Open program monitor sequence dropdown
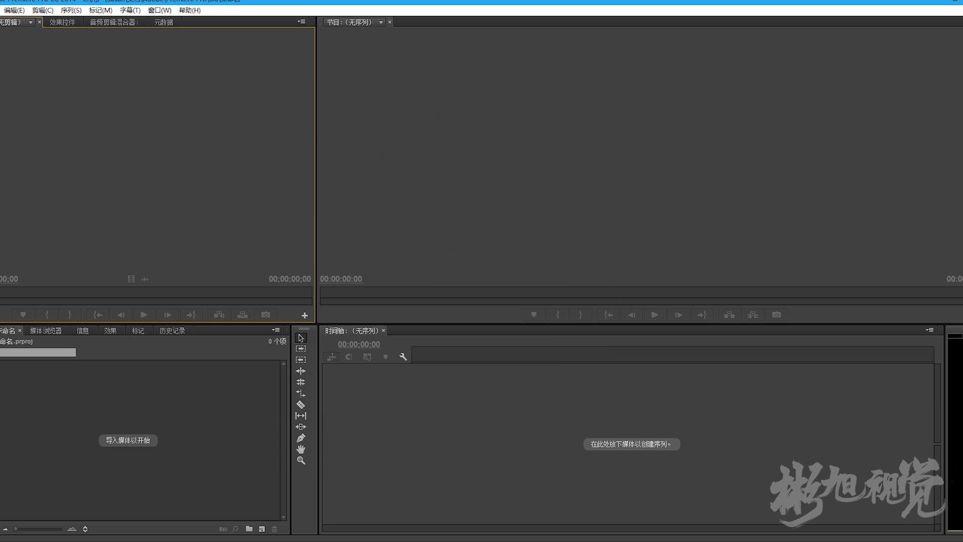963x542 pixels. pyautogui.click(x=381, y=22)
